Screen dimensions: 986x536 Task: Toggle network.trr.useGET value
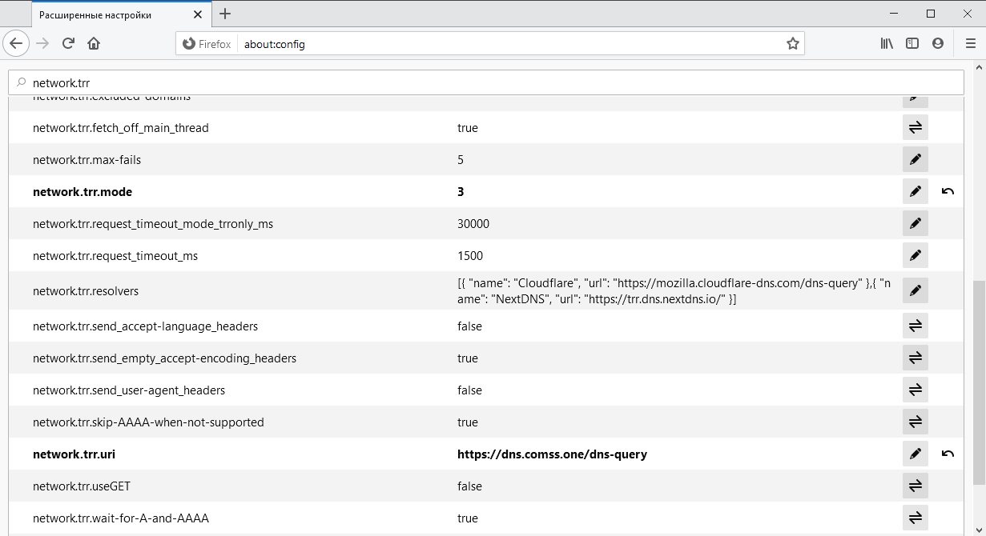915,486
